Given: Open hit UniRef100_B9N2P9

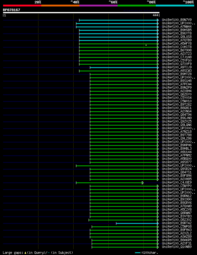Looking at the screenshot, I should [x=177, y=88].
